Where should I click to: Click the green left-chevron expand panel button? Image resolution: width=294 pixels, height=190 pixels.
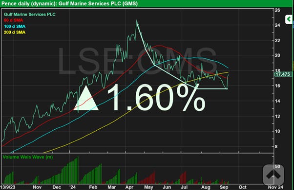coord(289,19)
